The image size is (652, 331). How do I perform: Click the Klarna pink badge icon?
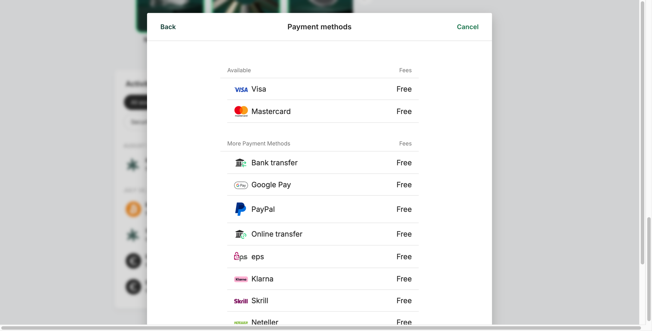tap(241, 279)
